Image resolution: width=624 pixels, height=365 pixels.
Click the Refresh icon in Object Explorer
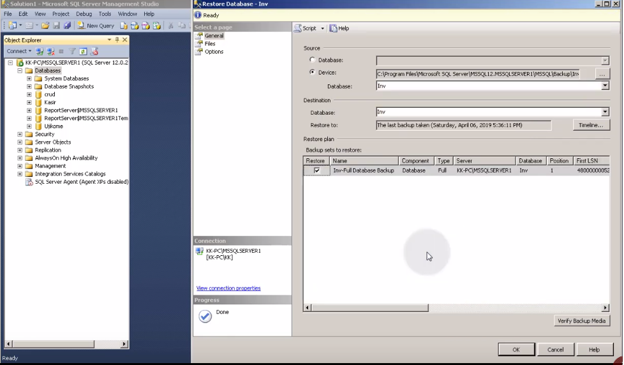pos(83,51)
